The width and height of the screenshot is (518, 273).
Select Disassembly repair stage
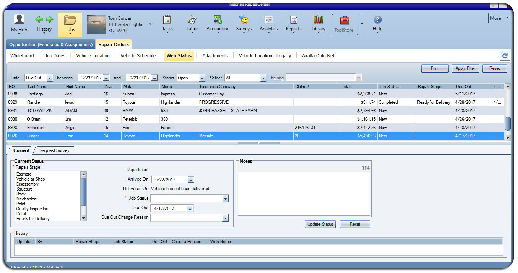point(28,184)
